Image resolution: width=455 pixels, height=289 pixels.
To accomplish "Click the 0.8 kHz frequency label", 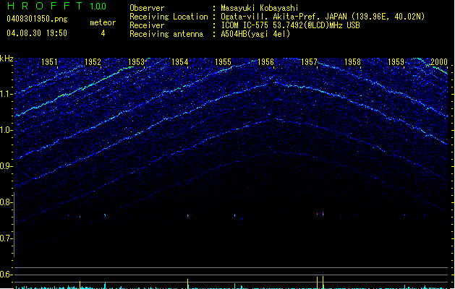I will tap(7, 202).
